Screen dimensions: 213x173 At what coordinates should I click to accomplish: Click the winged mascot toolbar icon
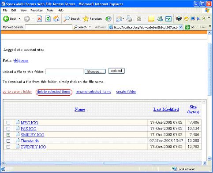click(179, 18)
